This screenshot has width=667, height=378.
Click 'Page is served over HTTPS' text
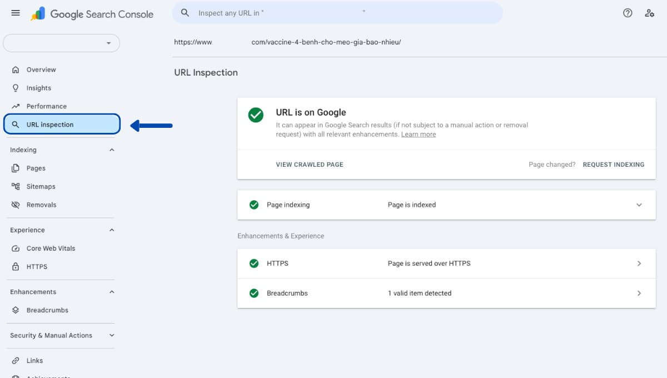click(x=429, y=263)
